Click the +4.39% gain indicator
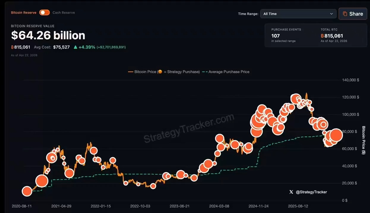The image size is (370, 213). pos(87,47)
